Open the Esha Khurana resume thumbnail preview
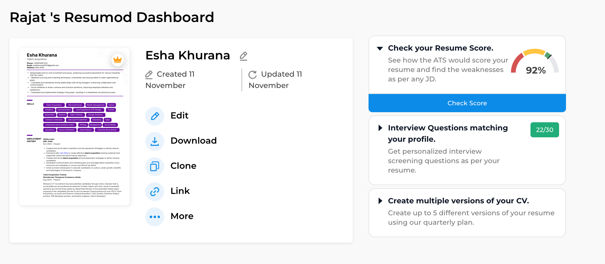The width and height of the screenshot is (605, 264). click(x=75, y=127)
